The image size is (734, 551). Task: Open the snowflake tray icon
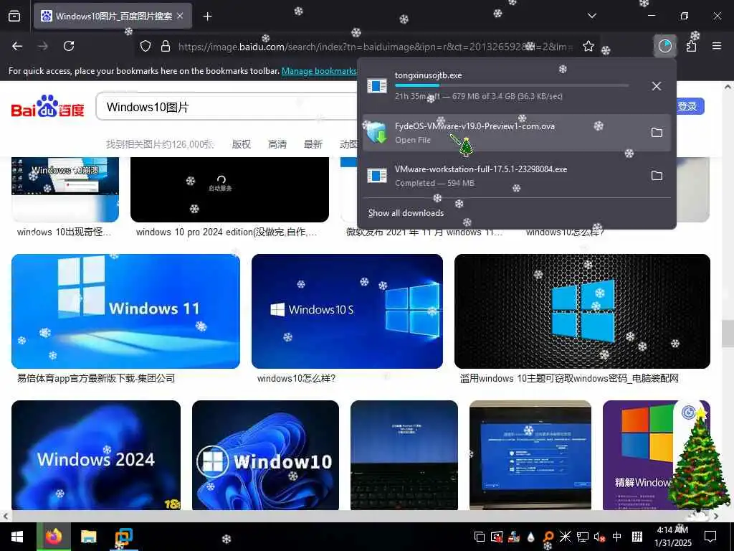click(x=565, y=537)
